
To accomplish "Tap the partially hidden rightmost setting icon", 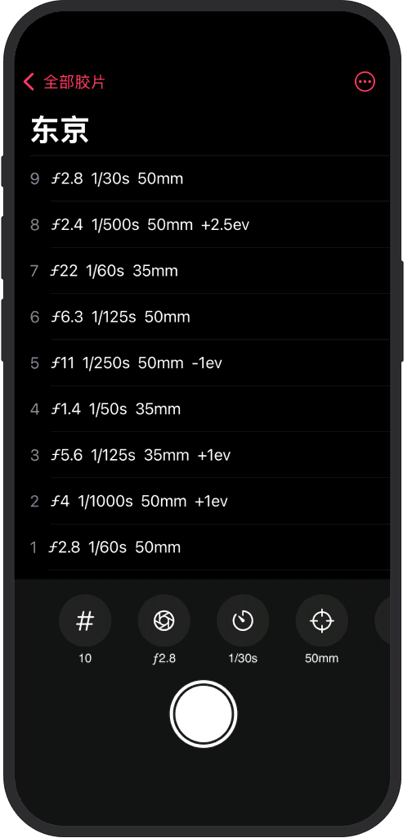I will [383, 621].
